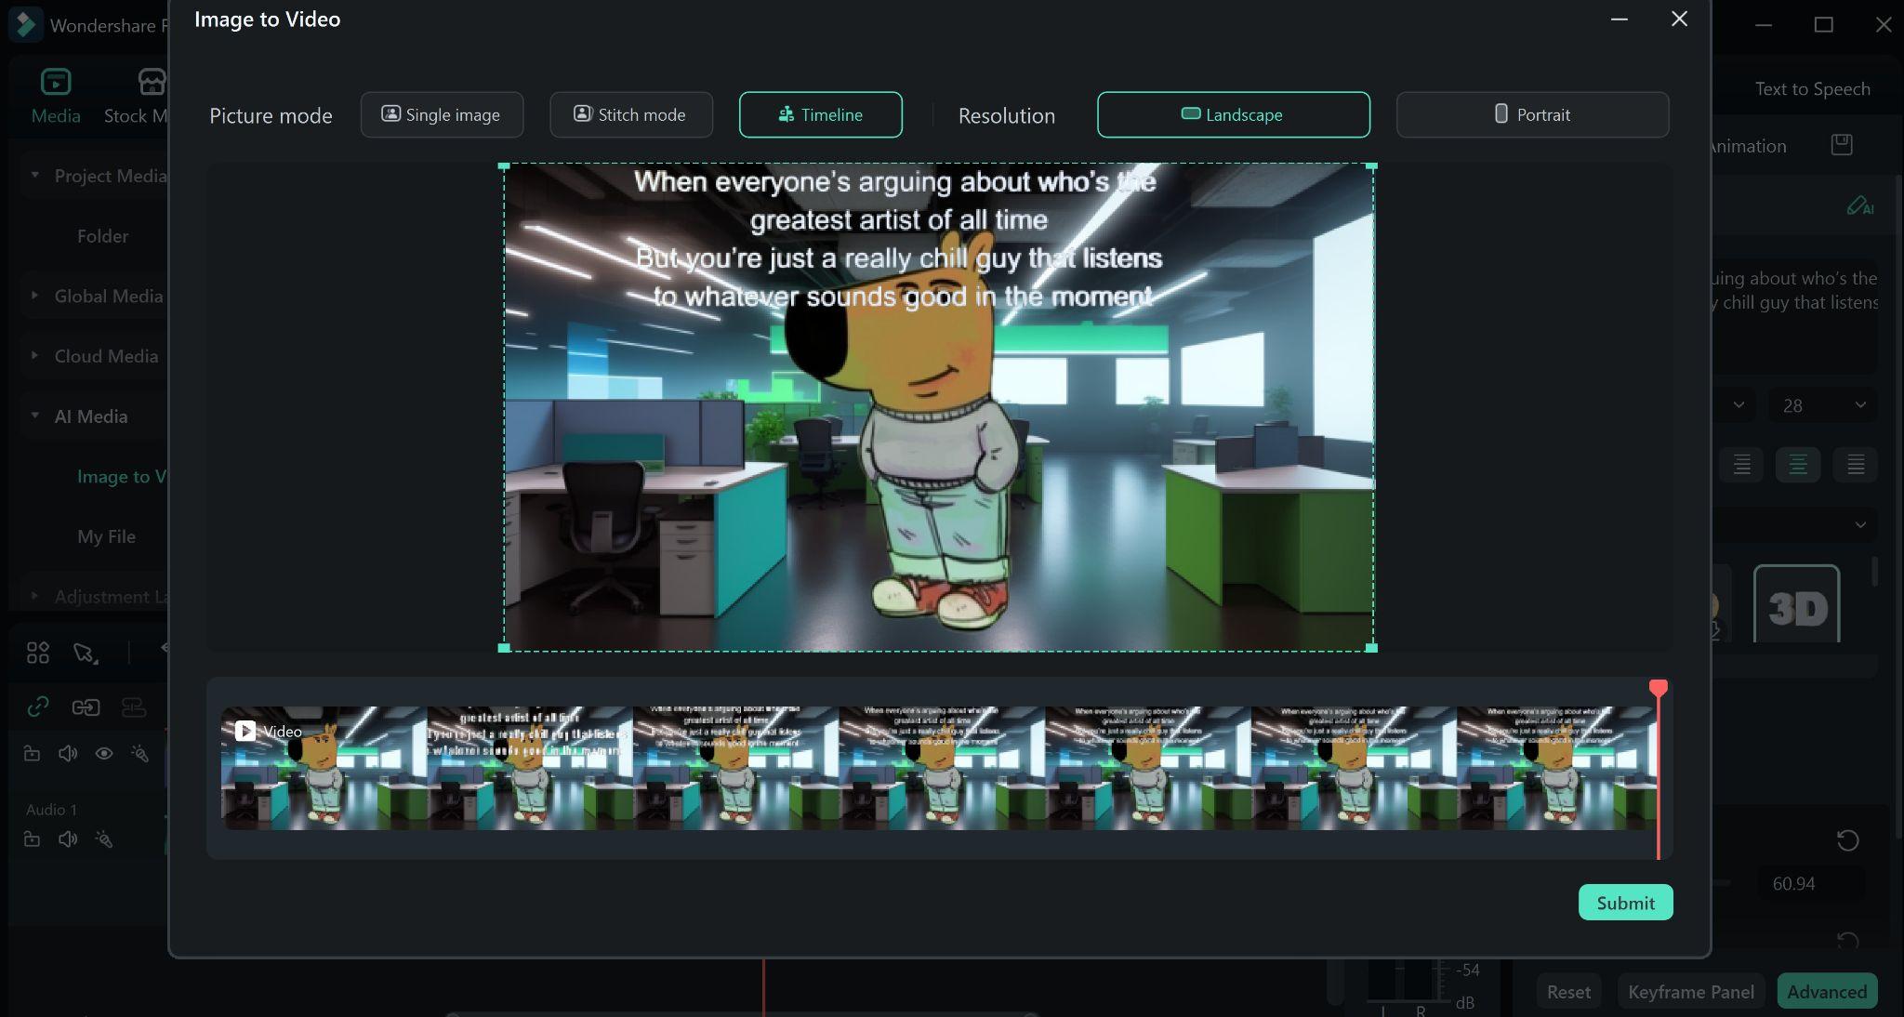
Task: Submit the Image to Video request
Action: [1625, 903]
